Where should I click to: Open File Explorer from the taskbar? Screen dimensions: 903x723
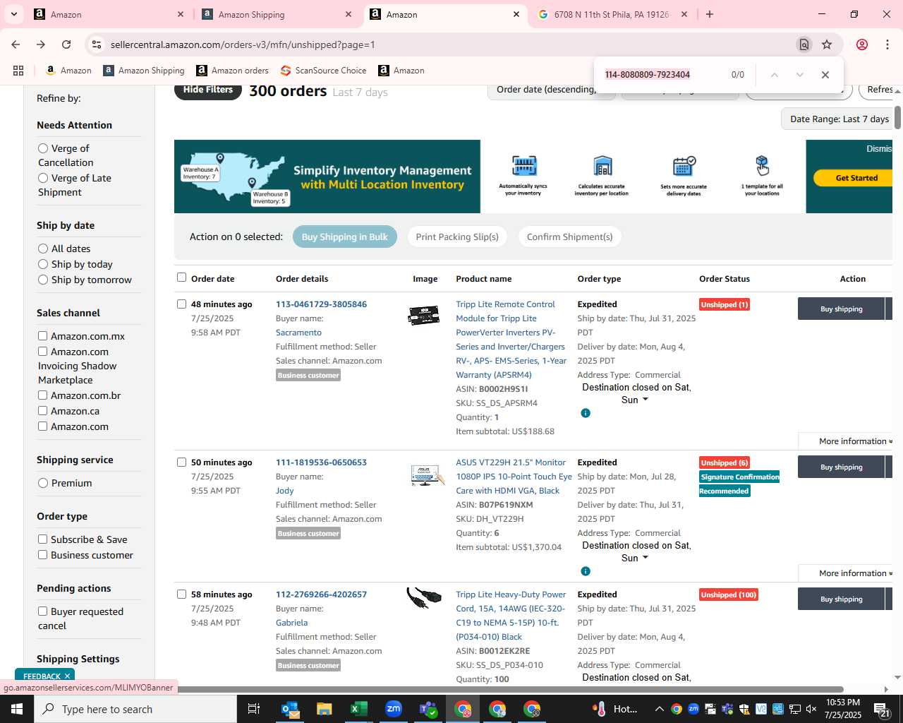click(x=324, y=709)
